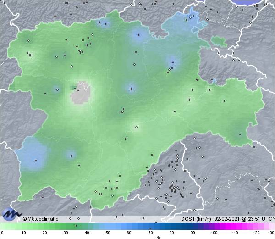Select the station marker overlapping the legend bar

[x=76, y=226]
